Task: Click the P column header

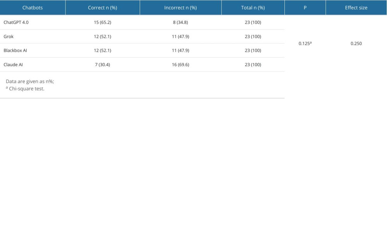Action: pyautogui.click(x=305, y=8)
